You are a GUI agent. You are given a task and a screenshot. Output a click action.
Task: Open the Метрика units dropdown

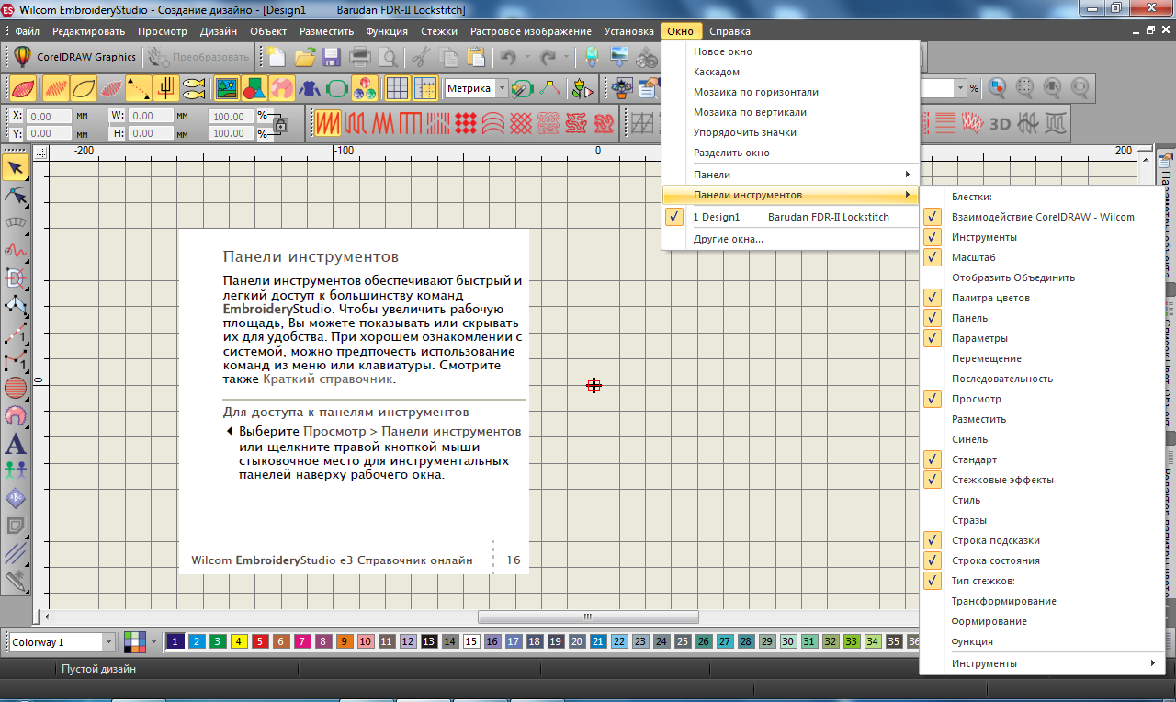[502, 88]
